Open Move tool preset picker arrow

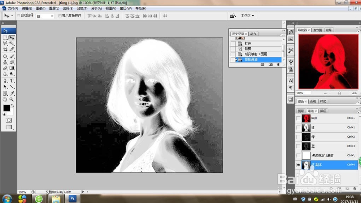point(12,16)
